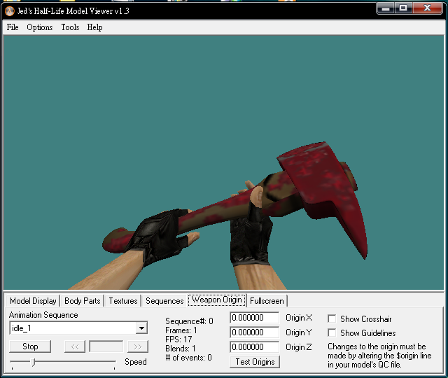Click the 'Blends: 1' info text
Image resolution: width=448 pixels, height=378 pixels.
tap(181, 349)
